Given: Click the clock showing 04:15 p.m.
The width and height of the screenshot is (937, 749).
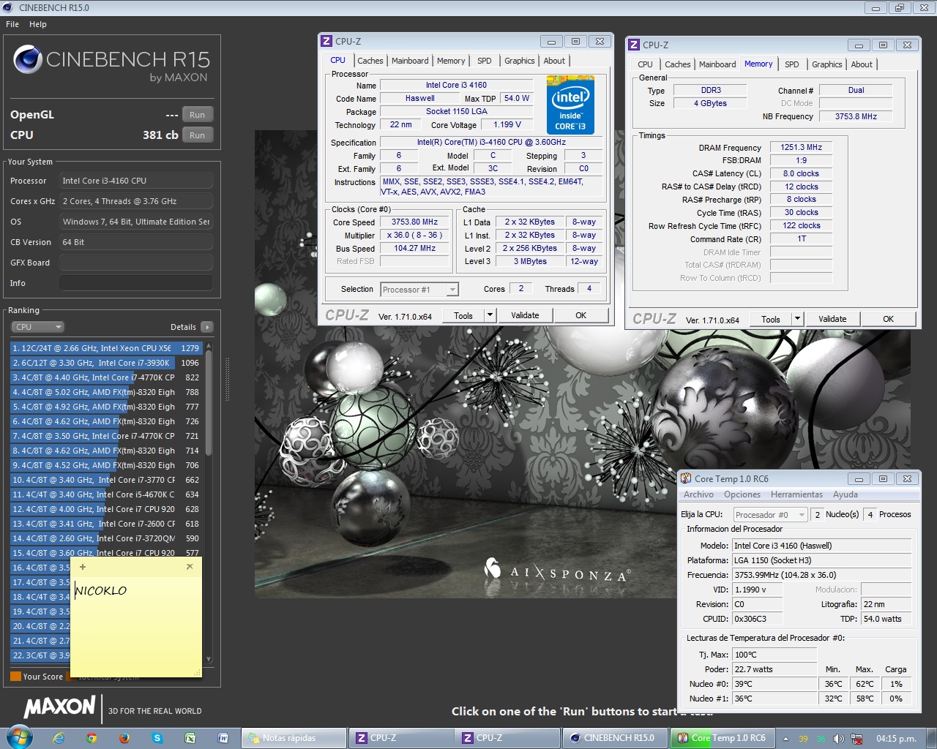Looking at the screenshot, I should pos(896,739).
